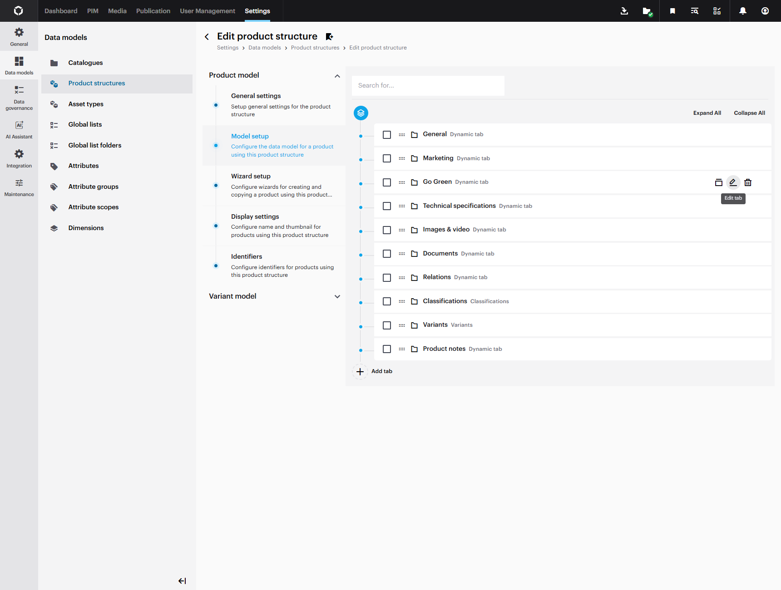Collapse the left navigation panel arrow
The width and height of the screenshot is (781, 590).
(182, 581)
